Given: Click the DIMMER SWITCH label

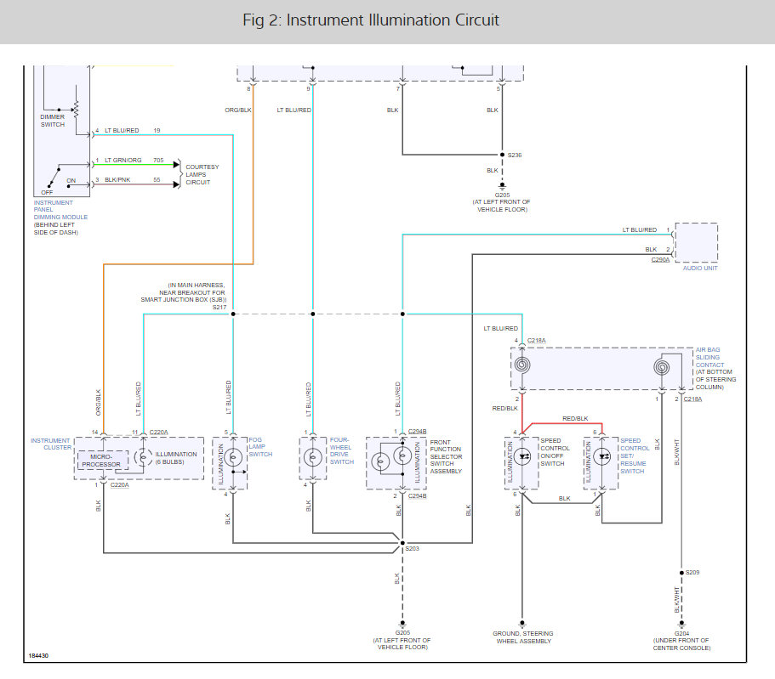Looking at the screenshot, I should tap(53, 121).
